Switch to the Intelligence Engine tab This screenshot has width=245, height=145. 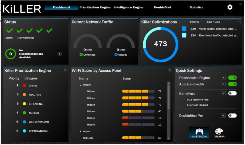point(129,7)
